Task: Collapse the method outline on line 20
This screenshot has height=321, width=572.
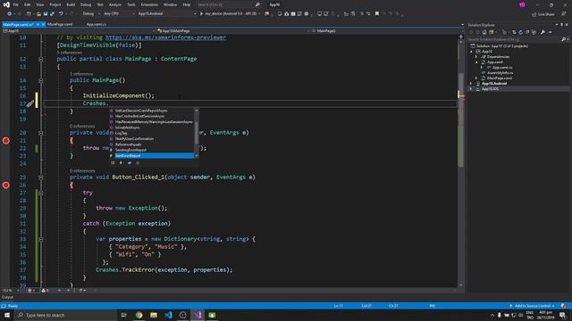Action: tap(41, 133)
